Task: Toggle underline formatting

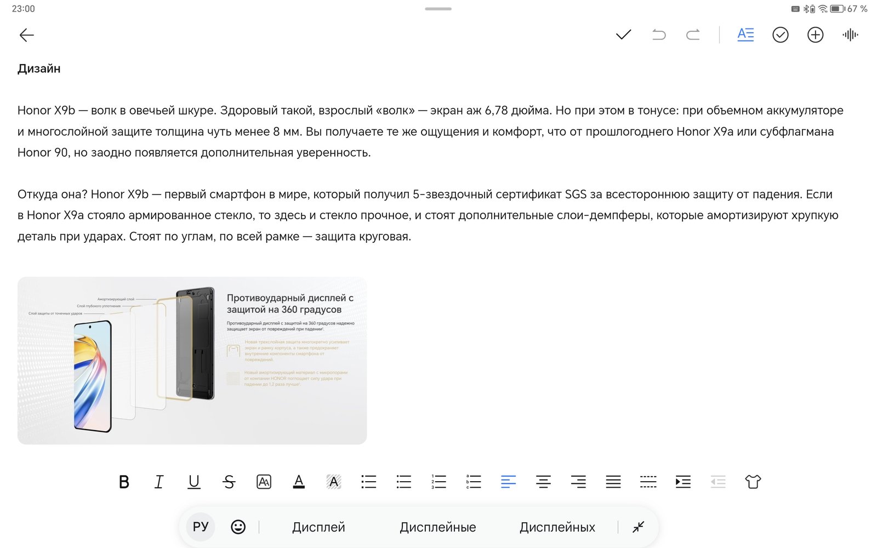Action: click(x=194, y=482)
